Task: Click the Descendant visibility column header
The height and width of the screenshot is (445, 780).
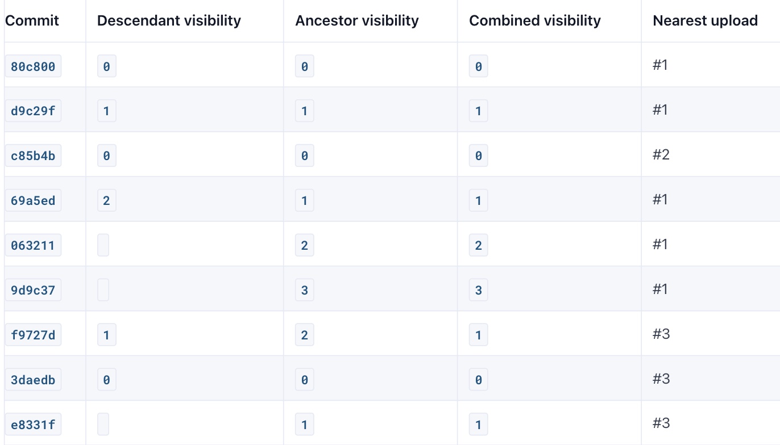Action: point(169,21)
